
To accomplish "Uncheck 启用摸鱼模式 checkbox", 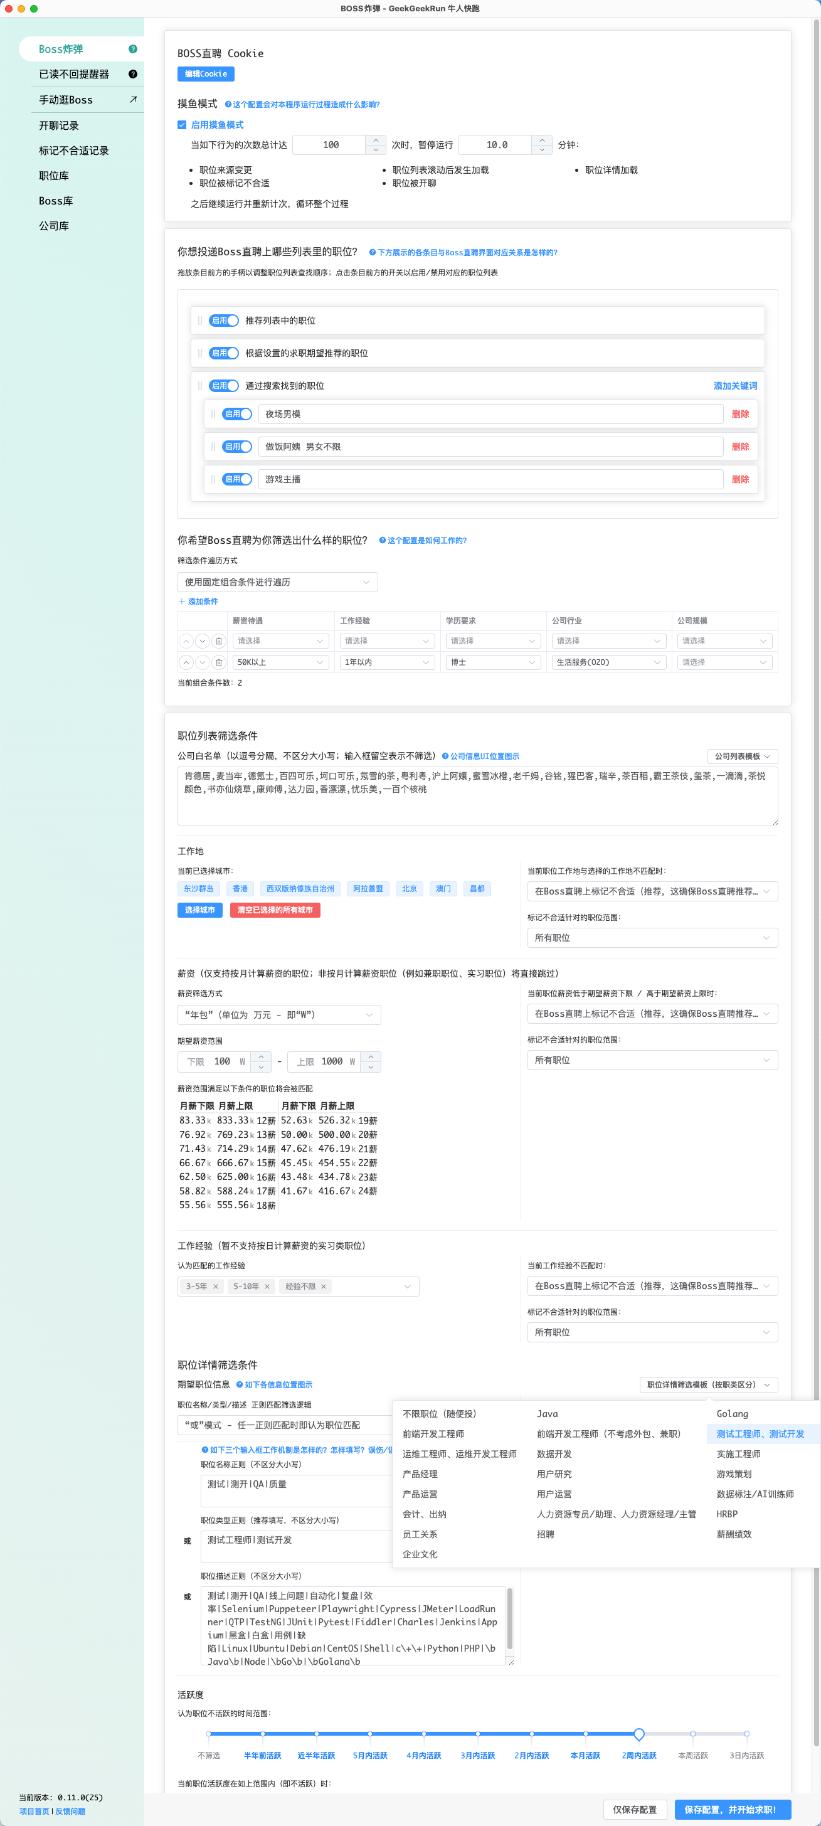I will pos(181,125).
